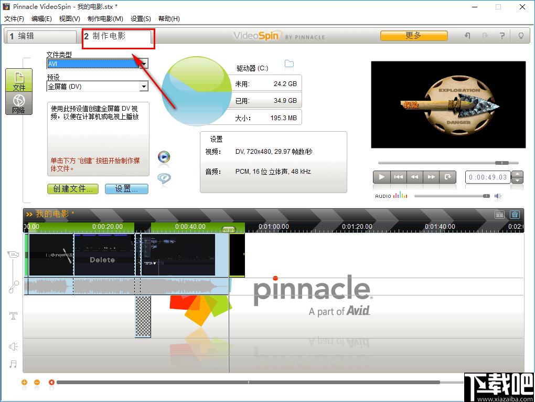
Task: Click the fast forward button
Action: pos(431,177)
